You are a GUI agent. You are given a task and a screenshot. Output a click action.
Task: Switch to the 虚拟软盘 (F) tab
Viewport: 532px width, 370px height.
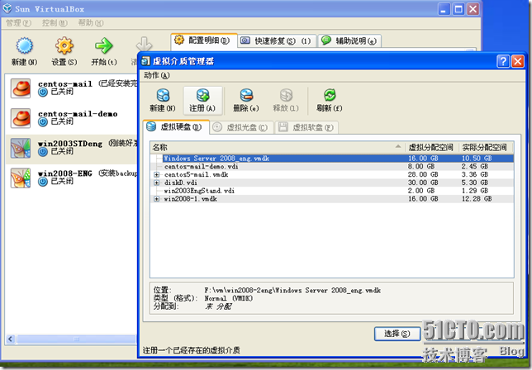click(306, 127)
